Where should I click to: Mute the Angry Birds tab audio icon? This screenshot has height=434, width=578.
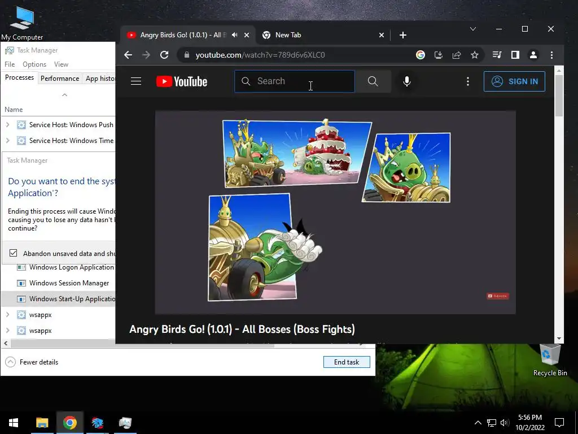coord(234,34)
